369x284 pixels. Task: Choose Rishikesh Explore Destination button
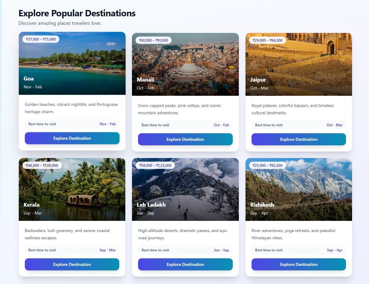coord(299,264)
